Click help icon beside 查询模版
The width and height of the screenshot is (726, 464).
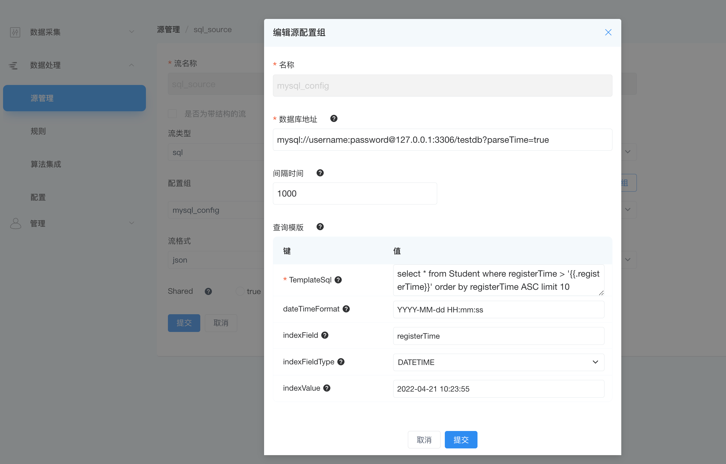[320, 227]
